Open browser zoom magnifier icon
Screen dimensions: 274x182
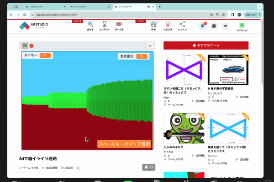(x=217, y=15)
